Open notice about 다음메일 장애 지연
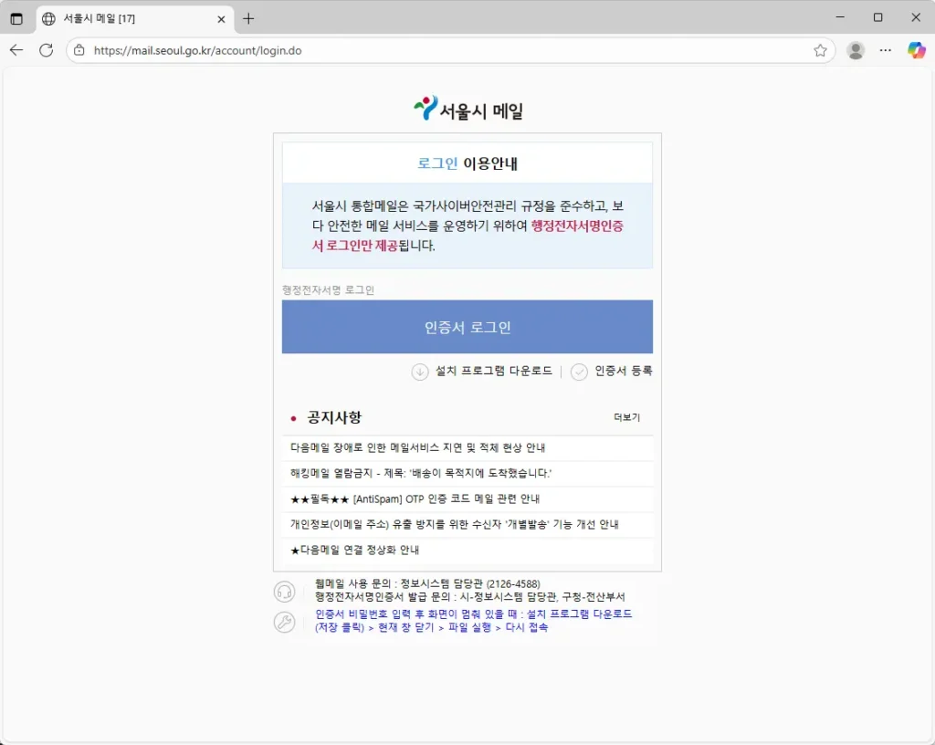 pos(430,448)
